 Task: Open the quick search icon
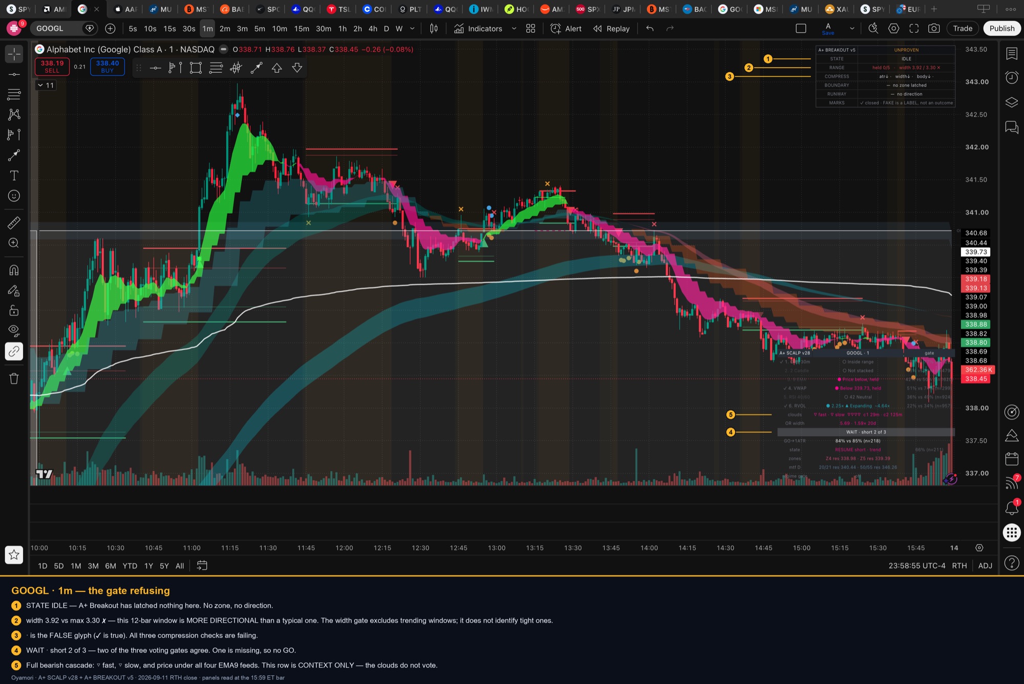[873, 29]
